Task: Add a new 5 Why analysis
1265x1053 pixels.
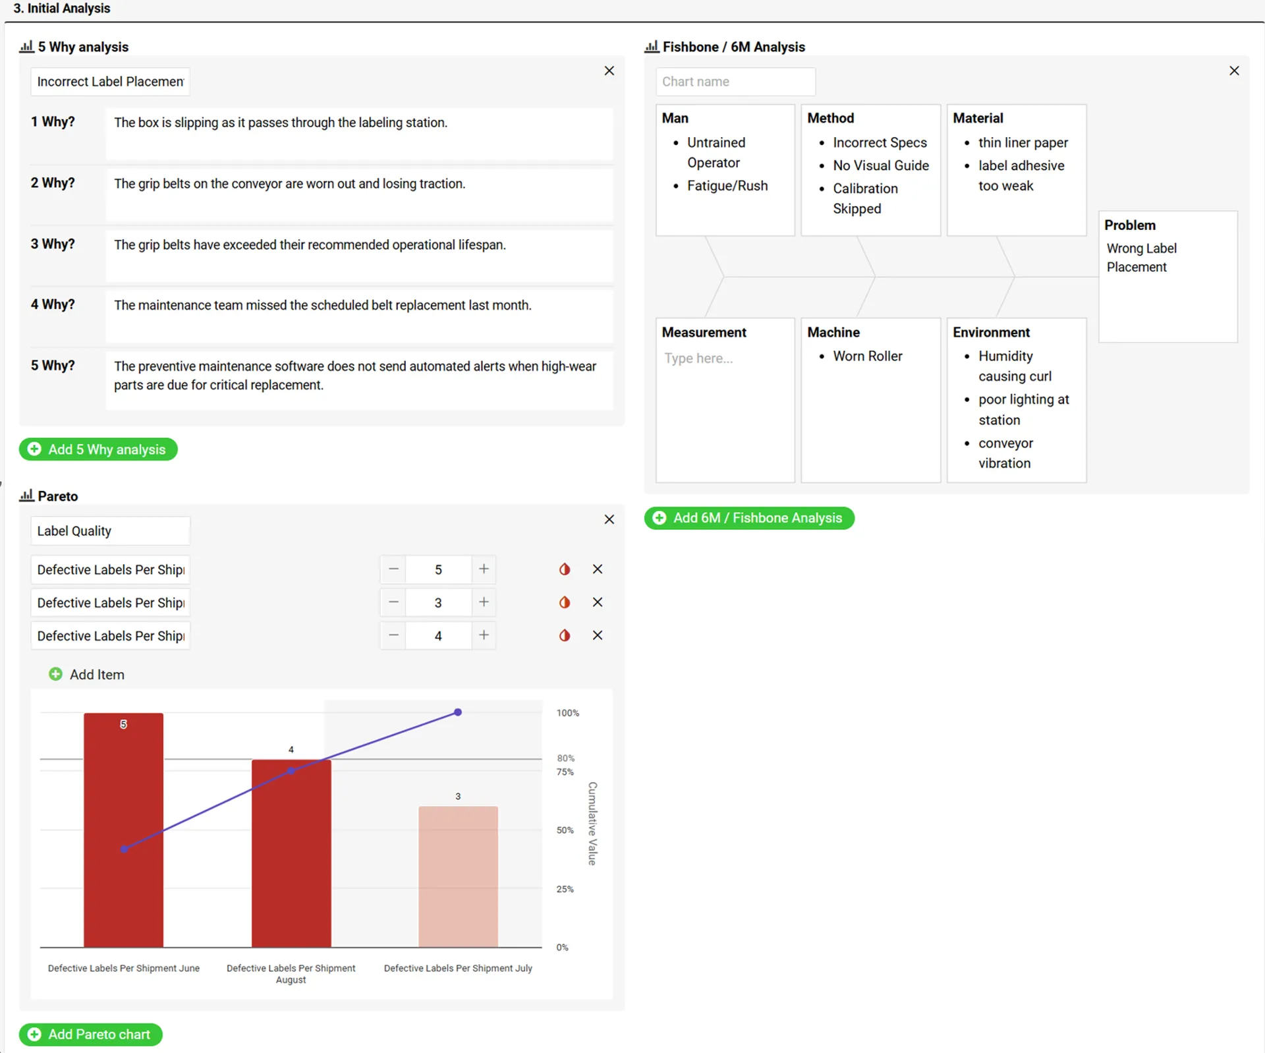Action: 98,449
